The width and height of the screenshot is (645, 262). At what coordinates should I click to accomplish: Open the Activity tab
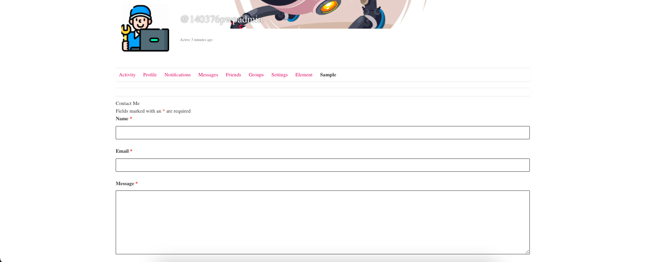coord(127,75)
